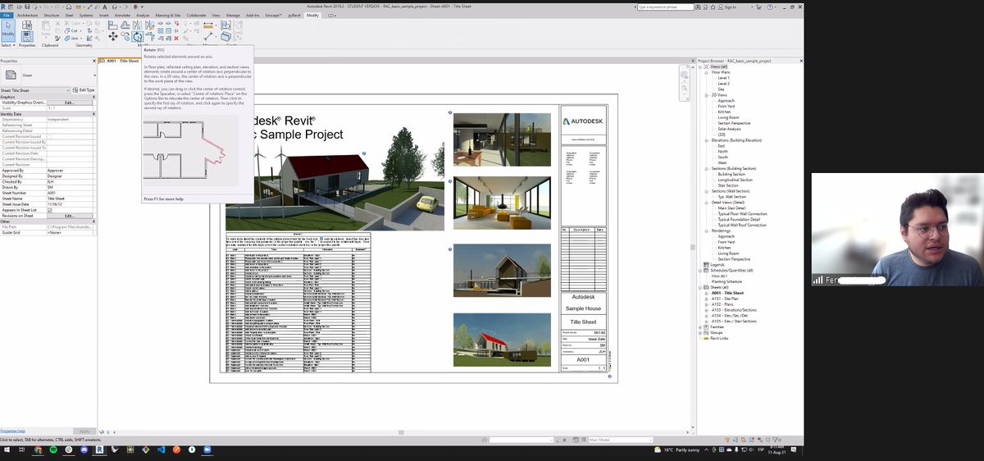
Task: Open the Sheet type selector dropdown
Action: (x=93, y=75)
